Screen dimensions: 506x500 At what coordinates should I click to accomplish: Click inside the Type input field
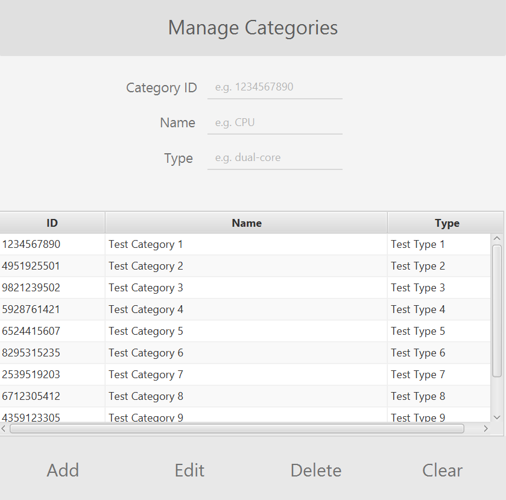tap(274, 157)
